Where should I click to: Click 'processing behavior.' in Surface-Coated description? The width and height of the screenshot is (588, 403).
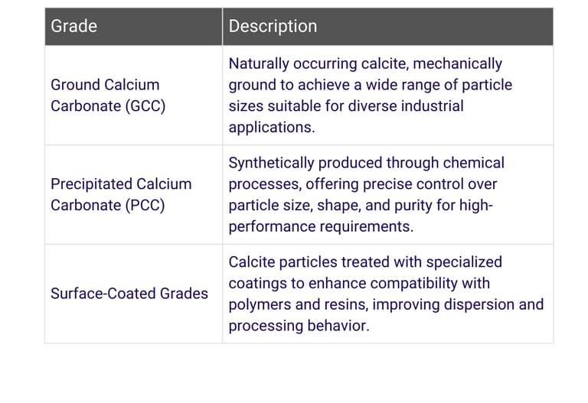(x=299, y=326)
